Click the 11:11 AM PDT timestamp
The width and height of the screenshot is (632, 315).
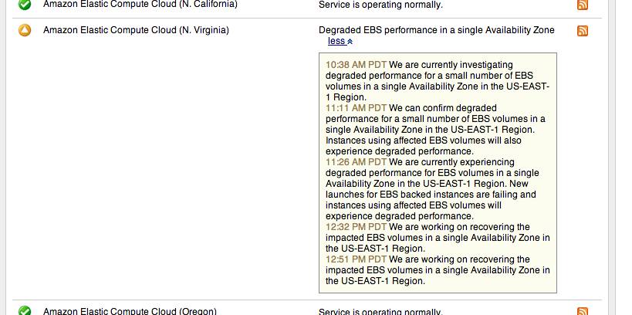pyautogui.click(x=357, y=108)
